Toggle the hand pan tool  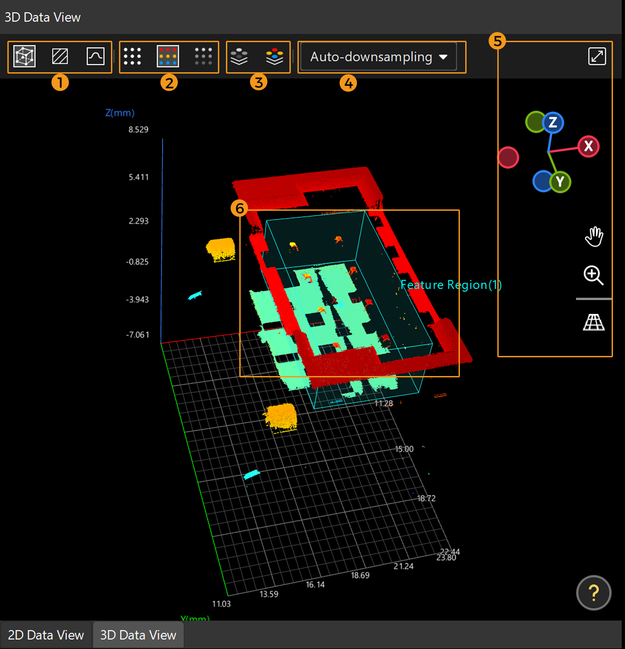point(594,236)
